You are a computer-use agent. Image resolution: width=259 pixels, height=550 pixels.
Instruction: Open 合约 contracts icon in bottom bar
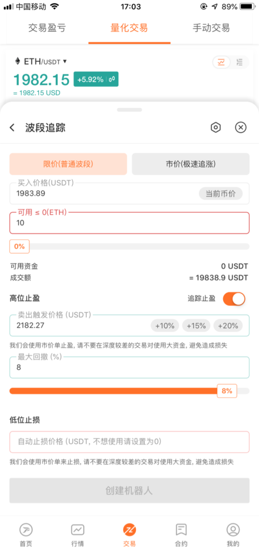[x=181, y=529]
